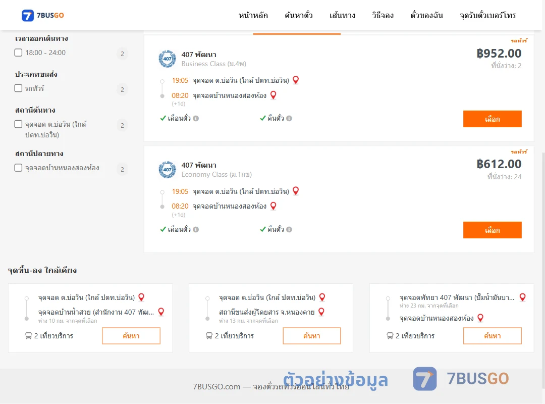
Task: Show info for คืนตั๋ว in Economy Class card
Action: pos(289,229)
